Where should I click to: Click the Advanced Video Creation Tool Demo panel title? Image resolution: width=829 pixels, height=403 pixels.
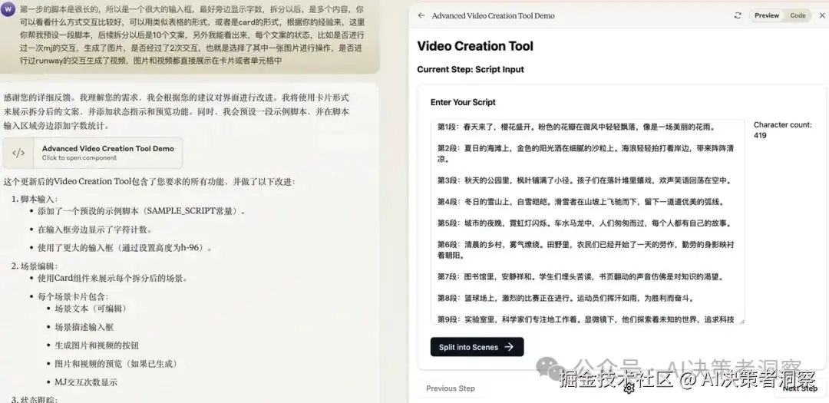(x=493, y=15)
